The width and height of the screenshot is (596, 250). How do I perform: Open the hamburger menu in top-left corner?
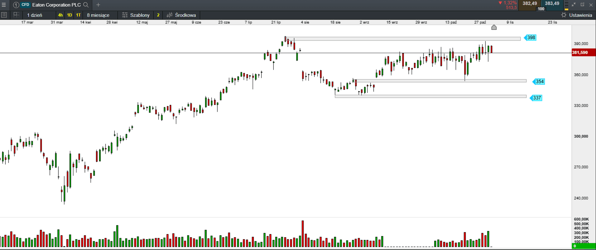click(4, 5)
